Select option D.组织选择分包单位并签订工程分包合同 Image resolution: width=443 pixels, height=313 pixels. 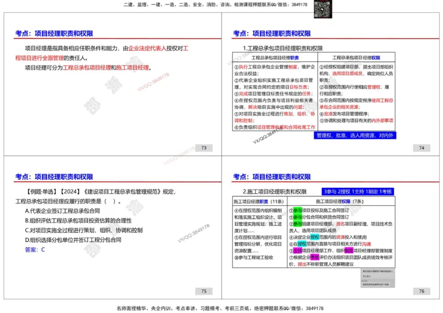(73, 240)
